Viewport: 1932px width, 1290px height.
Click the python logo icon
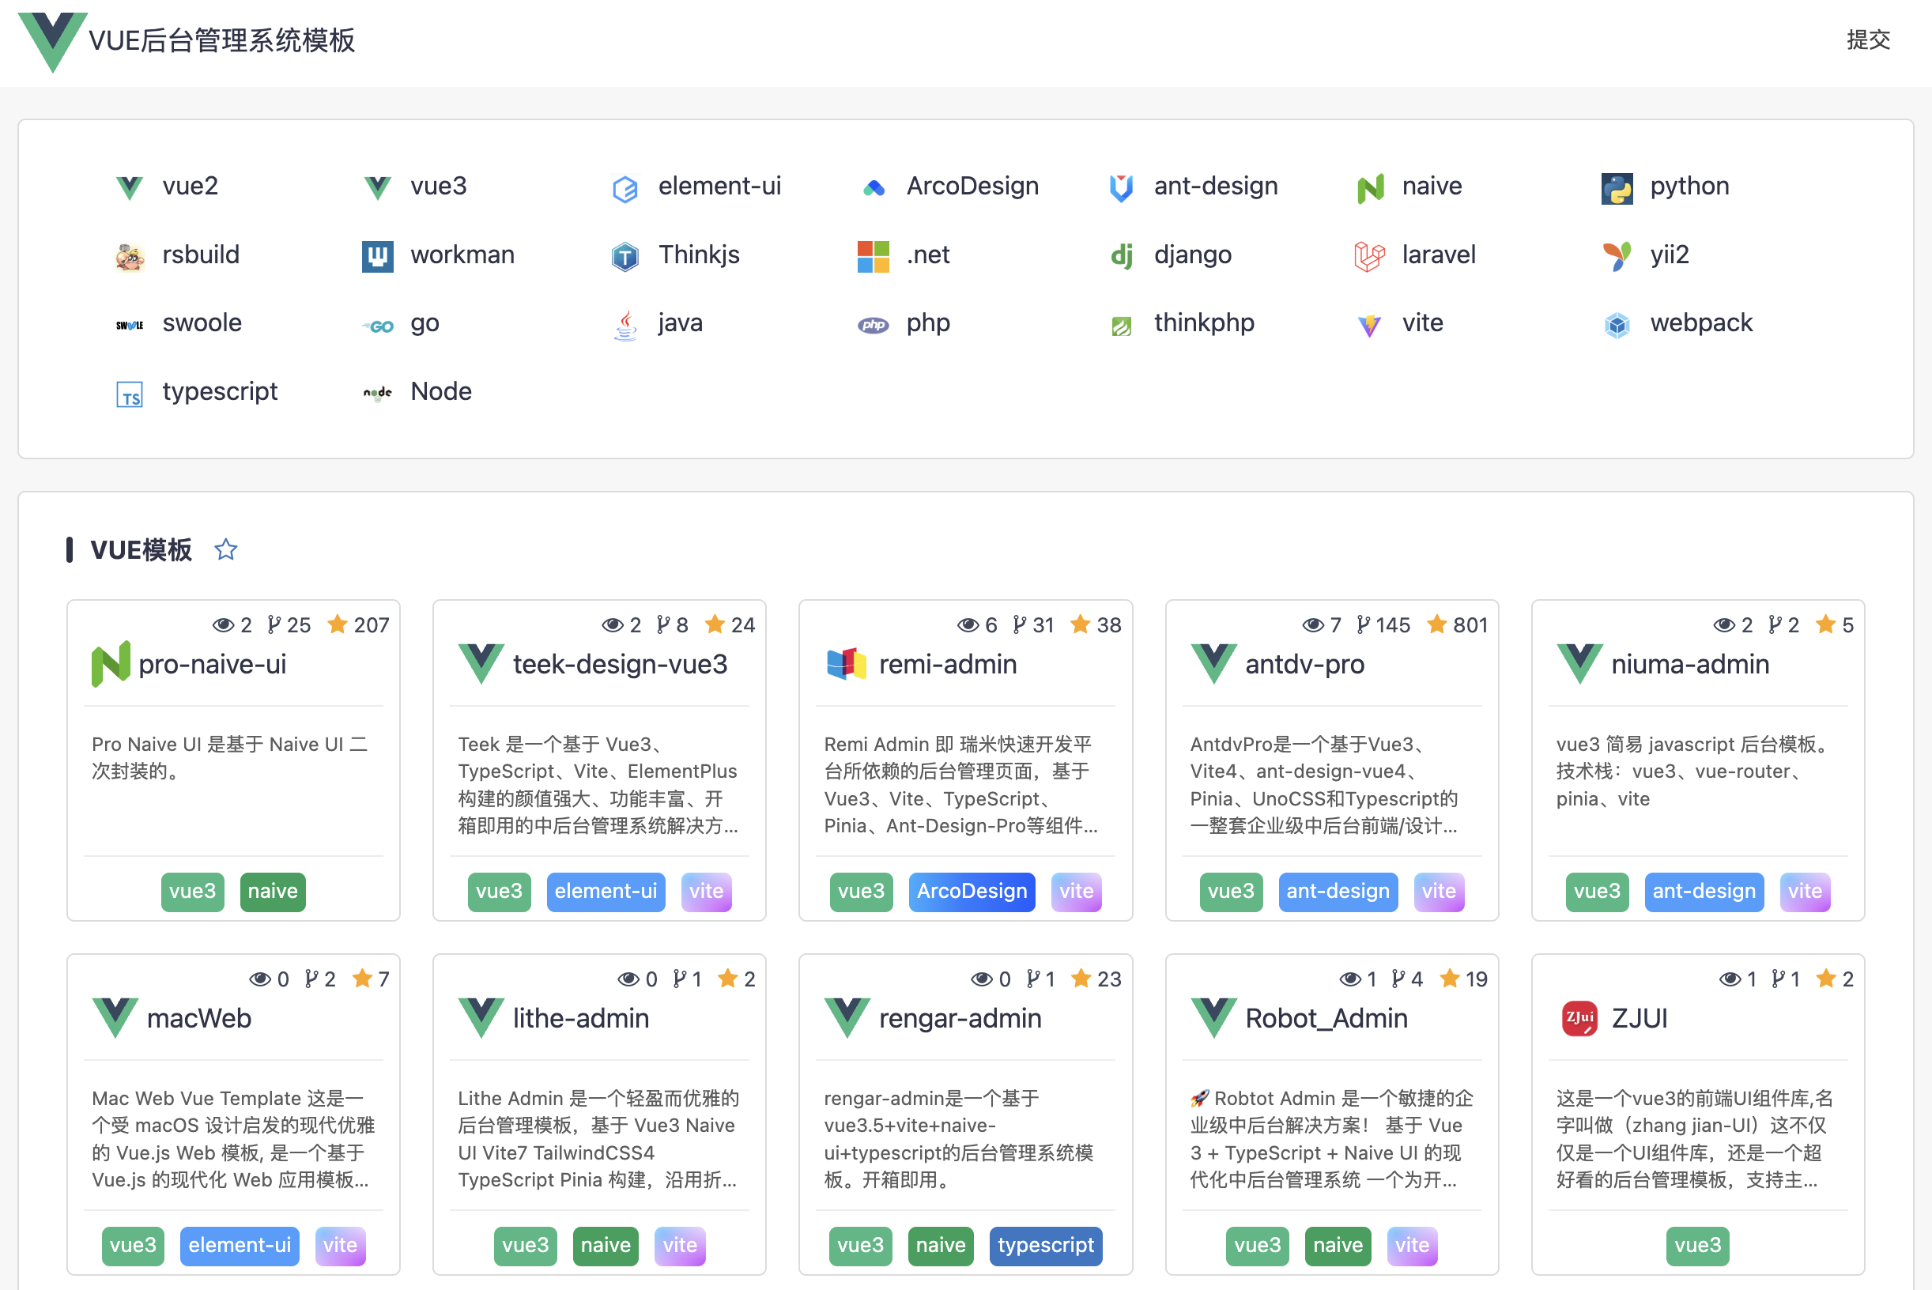tap(1616, 187)
